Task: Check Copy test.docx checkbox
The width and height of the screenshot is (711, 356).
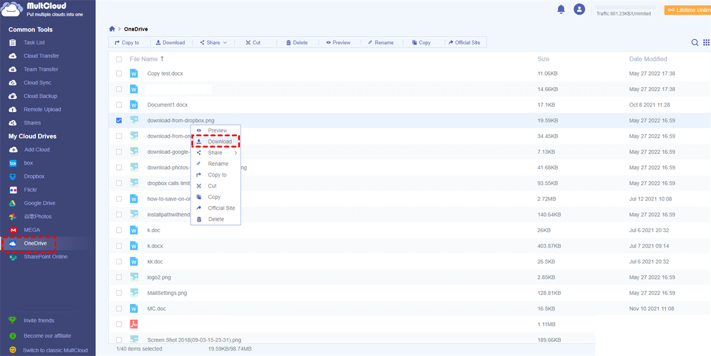Action: tap(119, 73)
